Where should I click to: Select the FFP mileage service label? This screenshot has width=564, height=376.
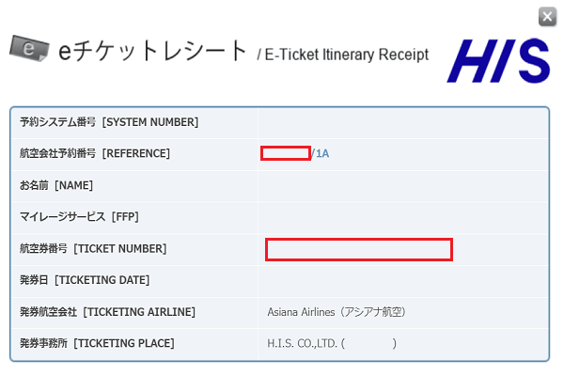[79, 217]
